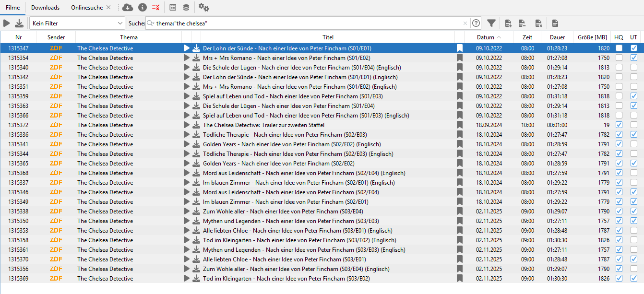Toggle HQ checkbox in row 1315347

click(x=619, y=48)
